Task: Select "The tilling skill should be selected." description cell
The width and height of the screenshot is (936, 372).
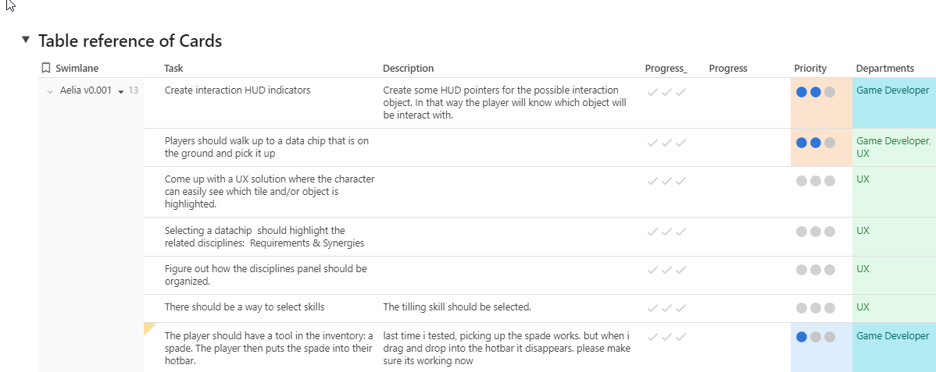Action: (x=457, y=307)
